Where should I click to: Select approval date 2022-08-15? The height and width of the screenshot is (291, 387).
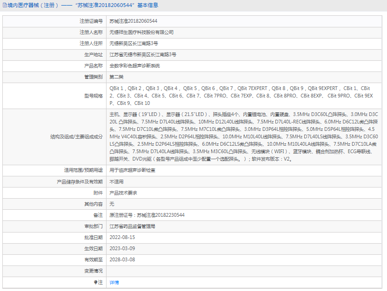coord(122,237)
